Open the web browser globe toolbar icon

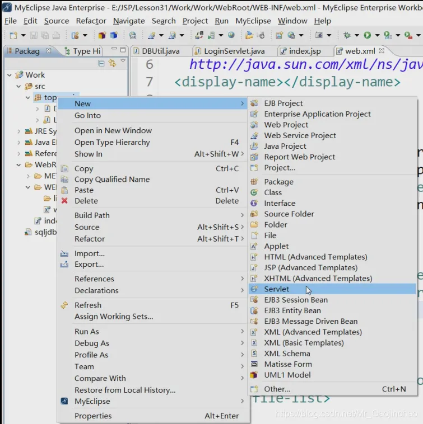click(x=231, y=35)
